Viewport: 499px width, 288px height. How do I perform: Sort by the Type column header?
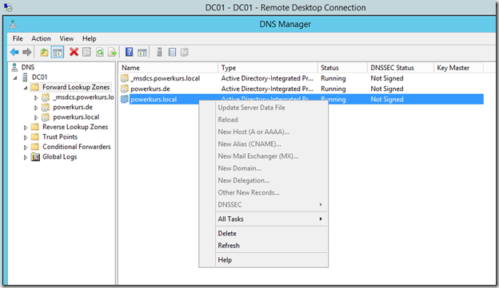tap(268, 68)
